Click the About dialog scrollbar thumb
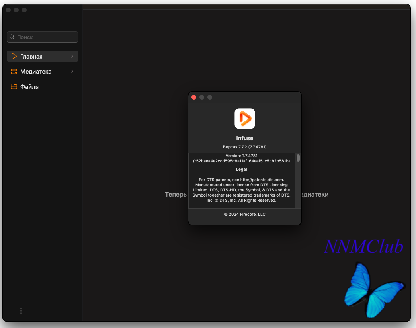Image resolution: width=416 pixels, height=328 pixels. pos(298,158)
